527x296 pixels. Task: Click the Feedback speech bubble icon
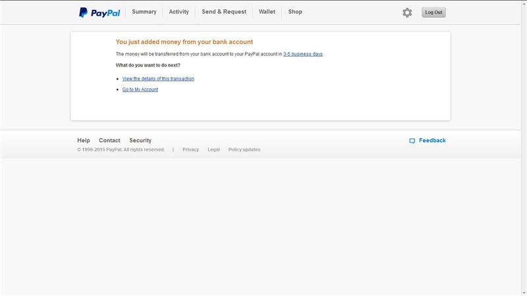pos(412,141)
